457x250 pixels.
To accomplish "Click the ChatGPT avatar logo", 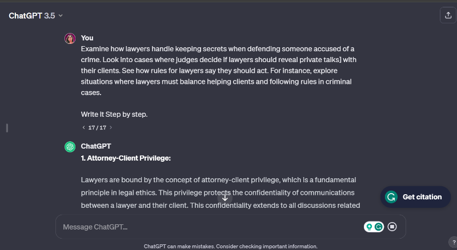I will [70, 146].
